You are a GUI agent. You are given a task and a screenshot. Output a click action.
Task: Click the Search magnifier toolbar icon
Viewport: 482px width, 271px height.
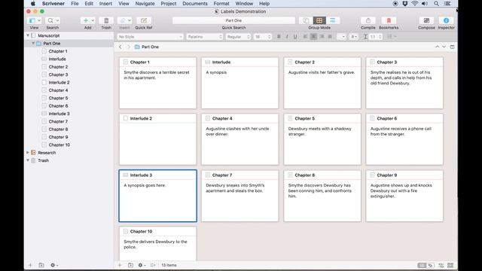coord(50,20)
